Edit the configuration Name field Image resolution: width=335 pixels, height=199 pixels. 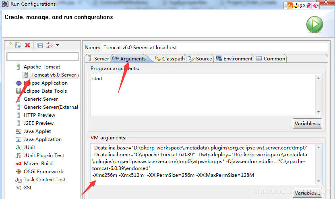(x=215, y=47)
